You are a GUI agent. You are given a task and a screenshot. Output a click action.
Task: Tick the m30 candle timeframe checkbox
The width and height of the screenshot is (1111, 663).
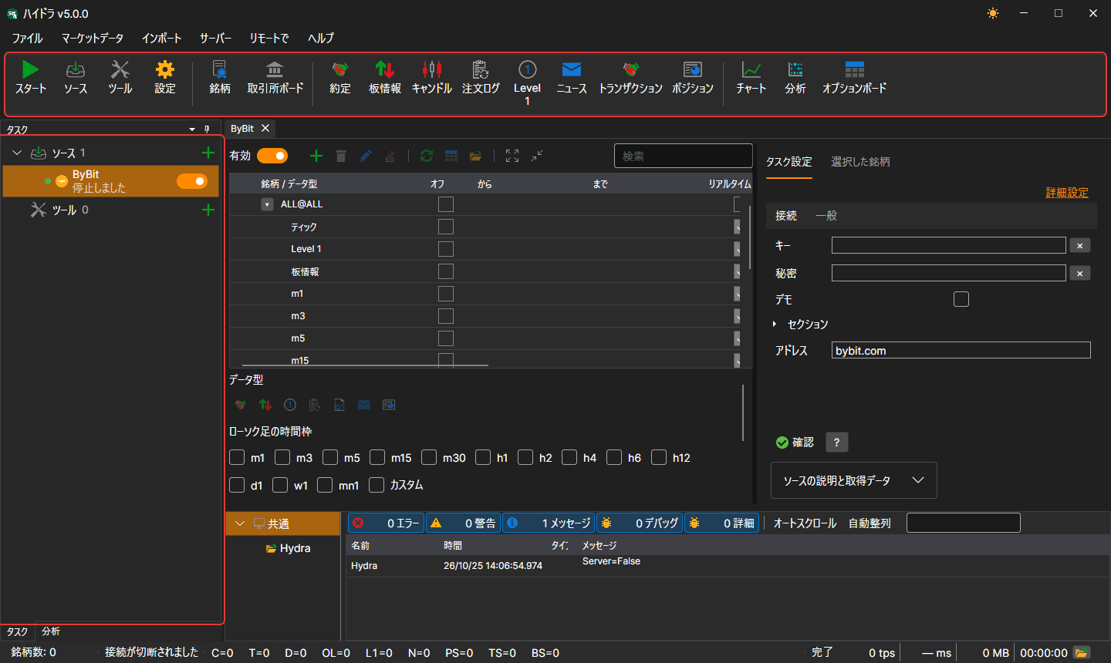pos(429,457)
